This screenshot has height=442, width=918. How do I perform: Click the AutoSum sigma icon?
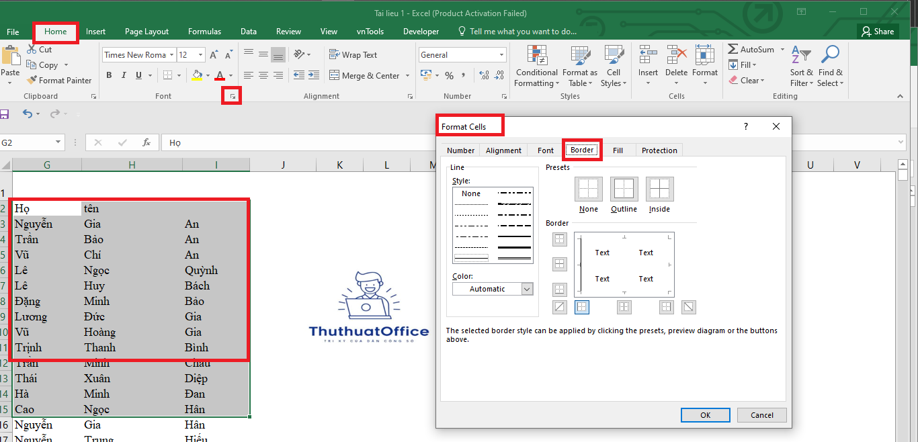pyautogui.click(x=733, y=49)
